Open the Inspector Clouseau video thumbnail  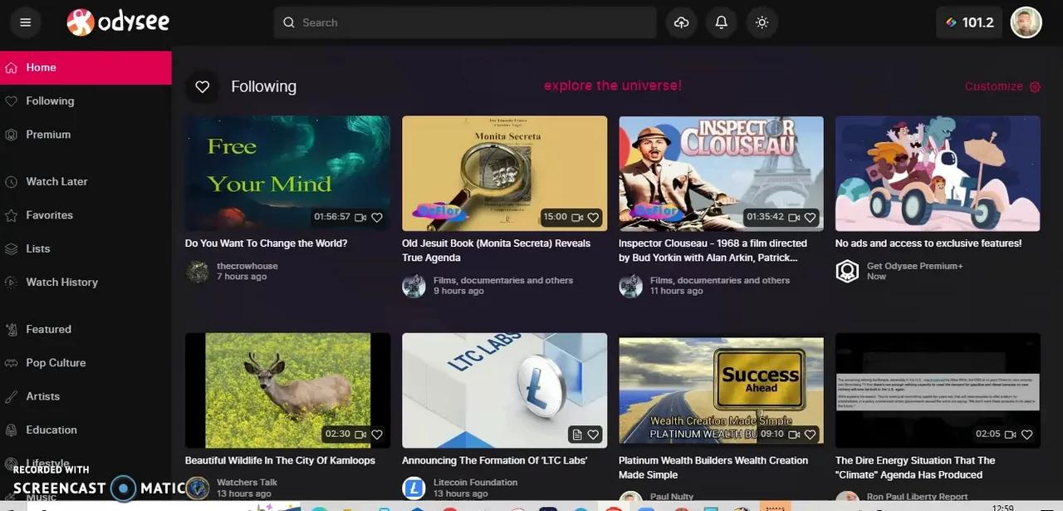point(721,173)
